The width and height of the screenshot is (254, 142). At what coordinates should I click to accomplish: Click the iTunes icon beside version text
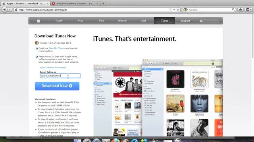(x=37, y=43)
